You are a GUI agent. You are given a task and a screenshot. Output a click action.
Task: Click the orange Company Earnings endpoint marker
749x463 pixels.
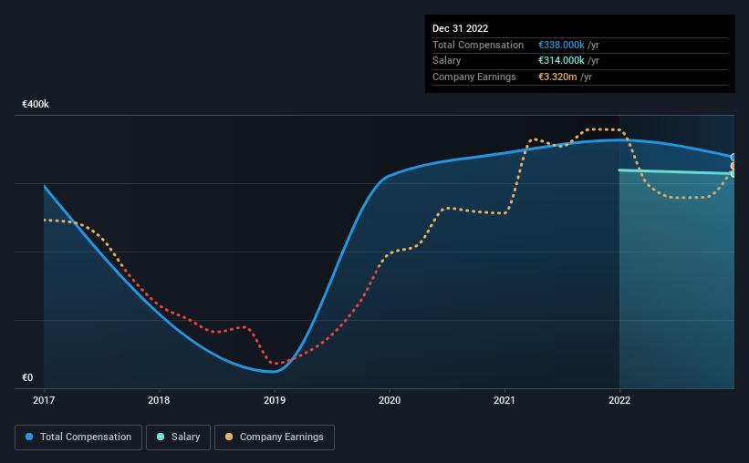click(733, 166)
